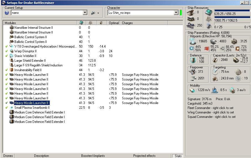Click the CPU usage bar 639.25 / 656.25
Viewport: 251px width, 158px height.
(x=232, y=11)
